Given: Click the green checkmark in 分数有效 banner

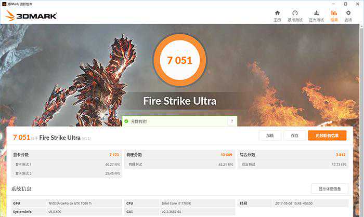Looking at the screenshot, I should pyautogui.click(x=126, y=121).
